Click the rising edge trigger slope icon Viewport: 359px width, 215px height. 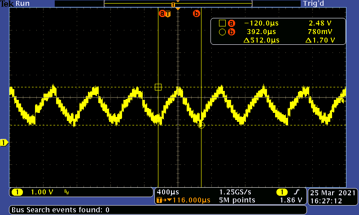click(x=296, y=192)
